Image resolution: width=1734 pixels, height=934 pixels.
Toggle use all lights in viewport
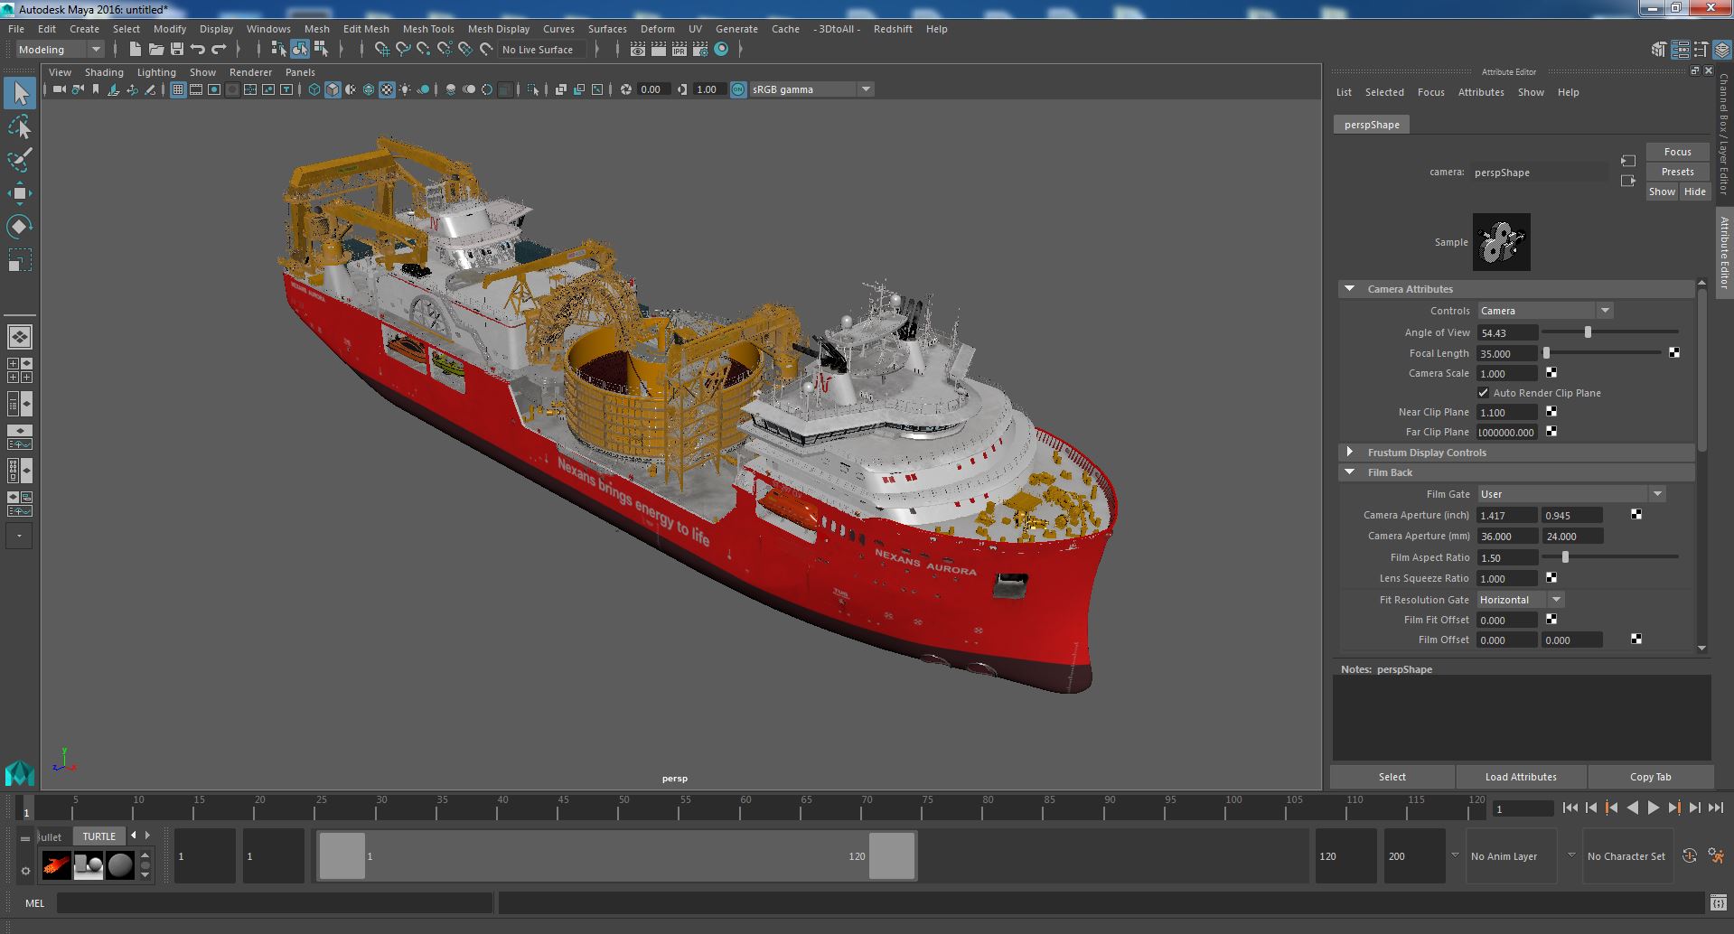pyautogui.click(x=405, y=89)
